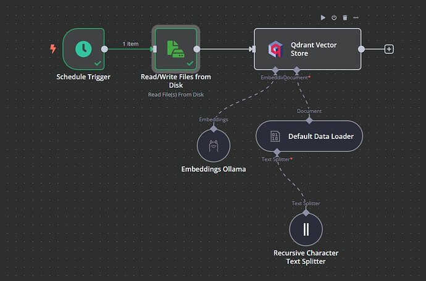Click the Qdrant Vector Store input connector
Screen dimensions: 426x281
pos(254,49)
